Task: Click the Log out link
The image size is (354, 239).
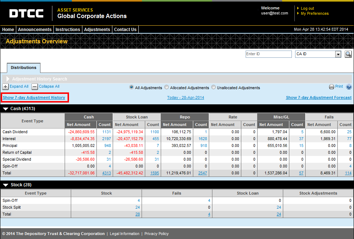Action: point(307,8)
